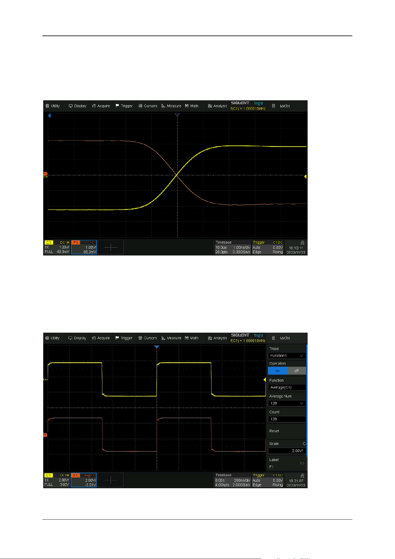Select the C1 channel box showing -83.3mV

pyautogui.click(x=57, y=247)
